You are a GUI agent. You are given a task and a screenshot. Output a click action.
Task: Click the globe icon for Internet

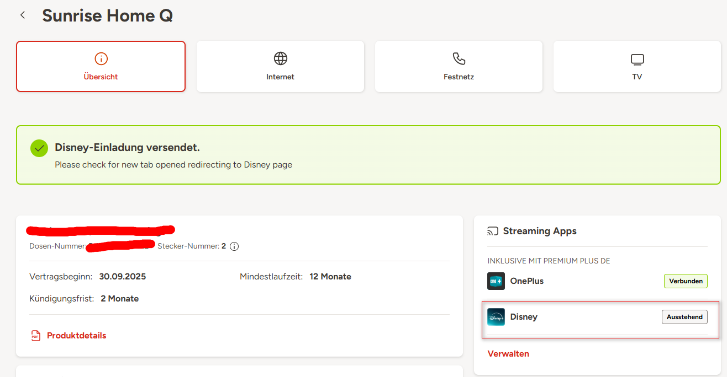pos(281,58)
